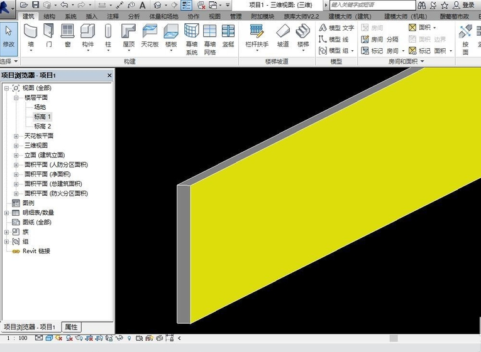Screen dimensions: 481x352
Task: Click the 模型 线 model line button
Action: [x=334, y=39]
